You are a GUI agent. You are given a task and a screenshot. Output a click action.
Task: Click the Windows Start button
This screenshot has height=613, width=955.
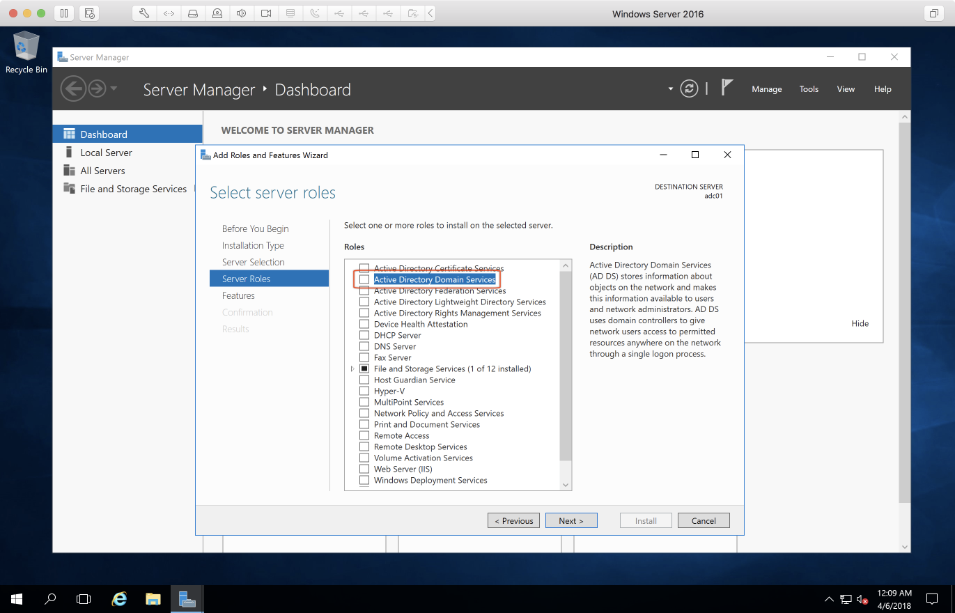[x=17, y=598]
